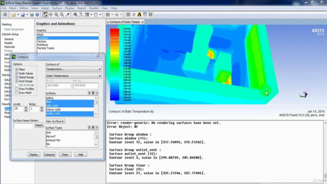Click the Help button in Contours dialog
Viewport: 327px width, 184px height.
[x=81, y=154]
